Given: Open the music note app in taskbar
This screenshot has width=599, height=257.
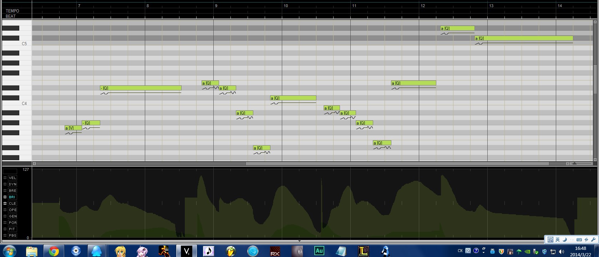Looking at the screenshot, I should (208, 251).
